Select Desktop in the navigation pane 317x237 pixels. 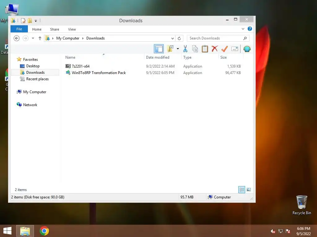click(33, 66)
